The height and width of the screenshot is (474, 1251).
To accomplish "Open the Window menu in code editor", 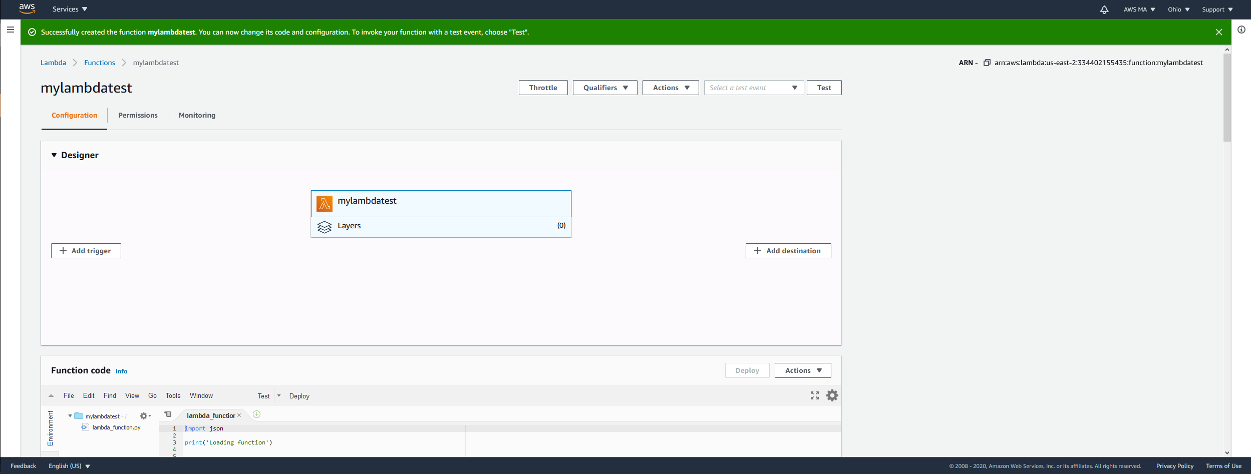I will [201, 395].
